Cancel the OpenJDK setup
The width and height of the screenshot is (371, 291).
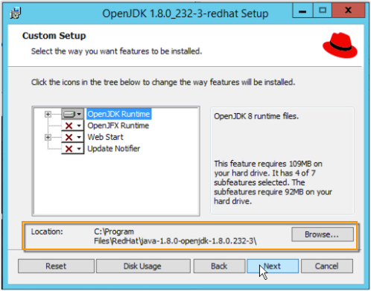click(x=327, y=266)
